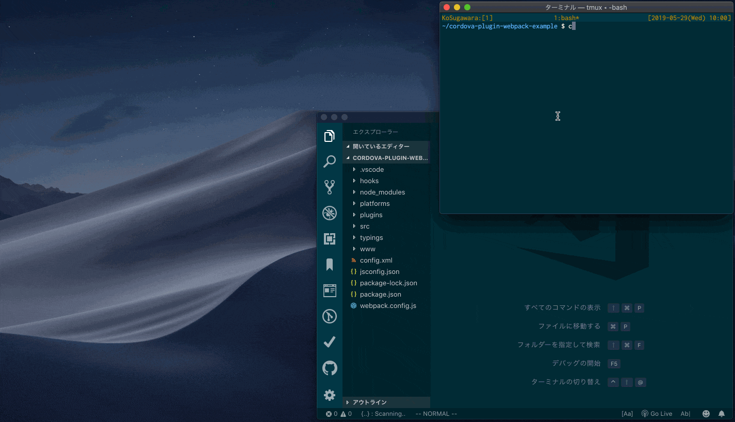The image size is (735, 422).
Task: Click the '{..} : Scanning..' status entry
Action: (383, 414)
